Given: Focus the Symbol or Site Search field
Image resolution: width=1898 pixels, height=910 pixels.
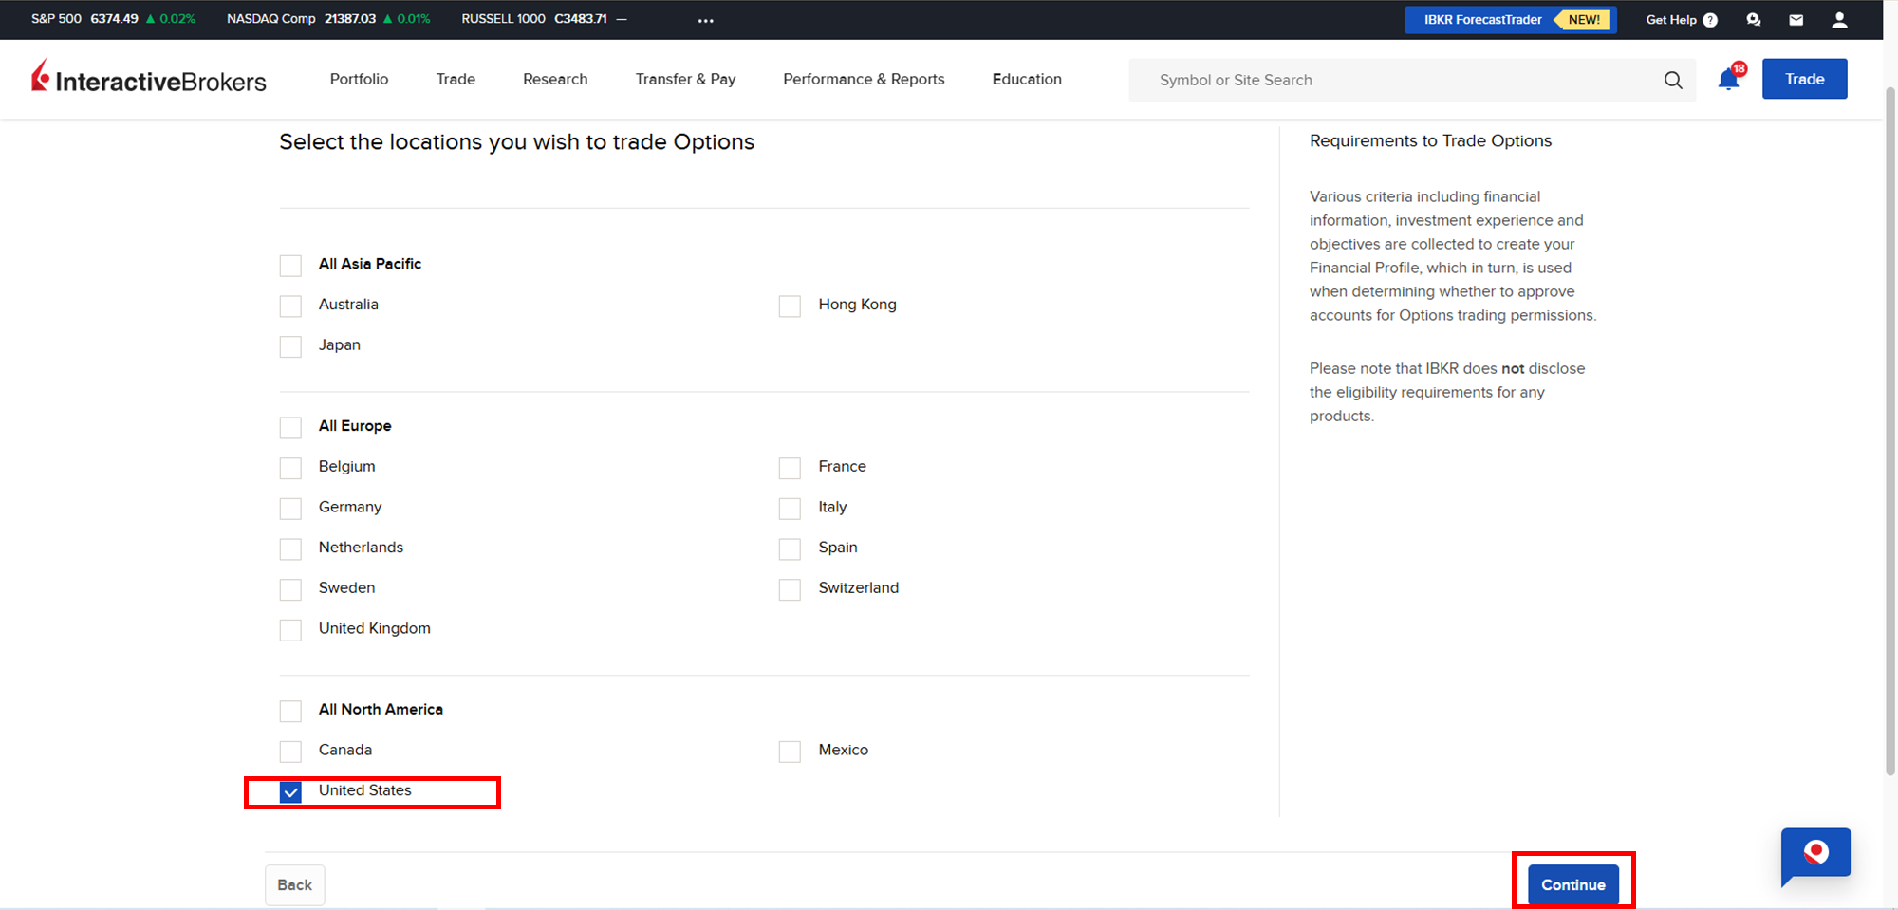Looking at the screenshot, I should pos(1395,81).
